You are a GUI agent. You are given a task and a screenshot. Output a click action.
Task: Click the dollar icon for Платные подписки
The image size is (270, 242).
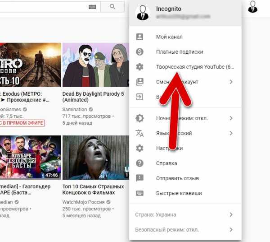click(x=139, y=52)
